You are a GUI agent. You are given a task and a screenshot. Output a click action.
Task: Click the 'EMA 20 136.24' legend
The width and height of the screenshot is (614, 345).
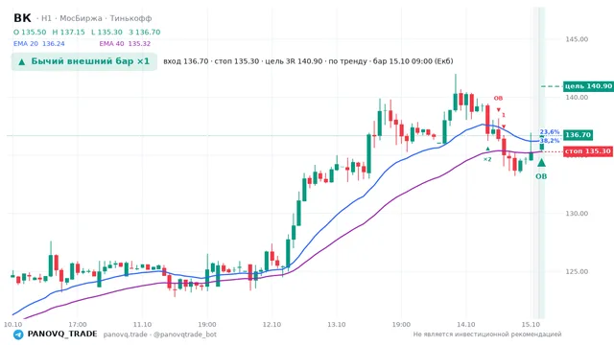coord(39,44)
